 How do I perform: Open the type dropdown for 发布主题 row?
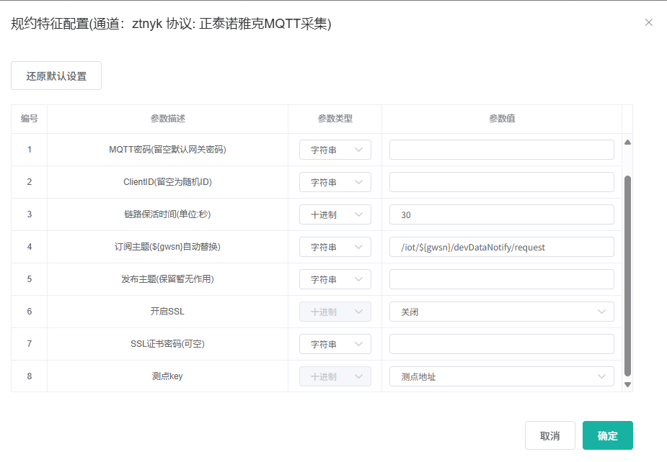[335, 279]
